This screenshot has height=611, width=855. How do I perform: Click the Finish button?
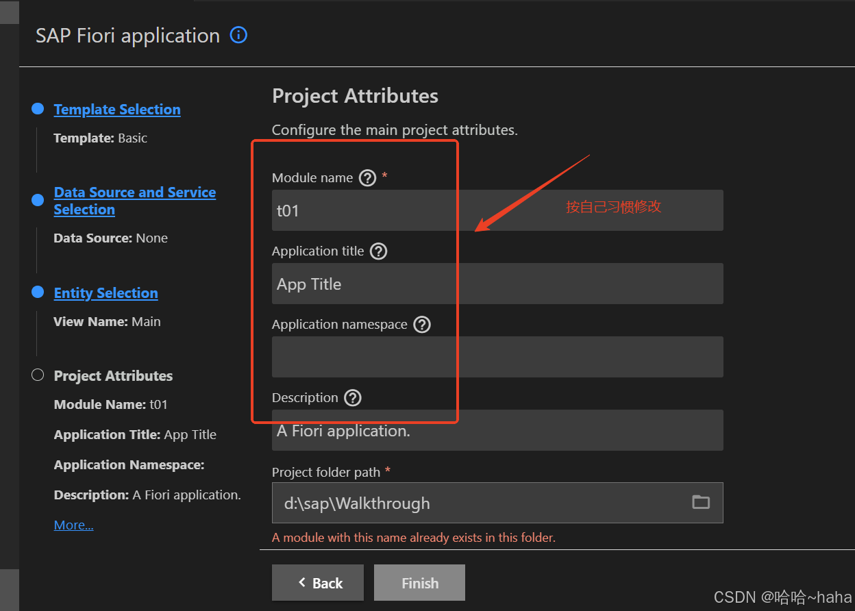coord(419,583)
